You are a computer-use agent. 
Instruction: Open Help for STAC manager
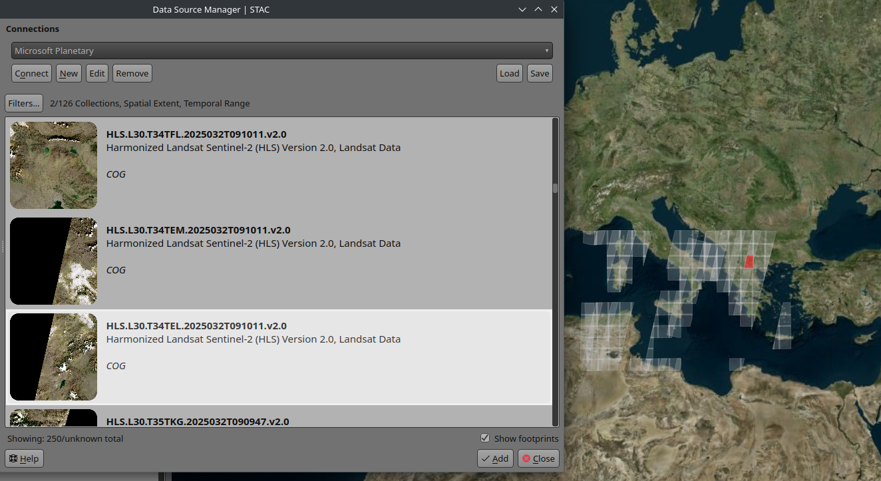pos(24,458)
